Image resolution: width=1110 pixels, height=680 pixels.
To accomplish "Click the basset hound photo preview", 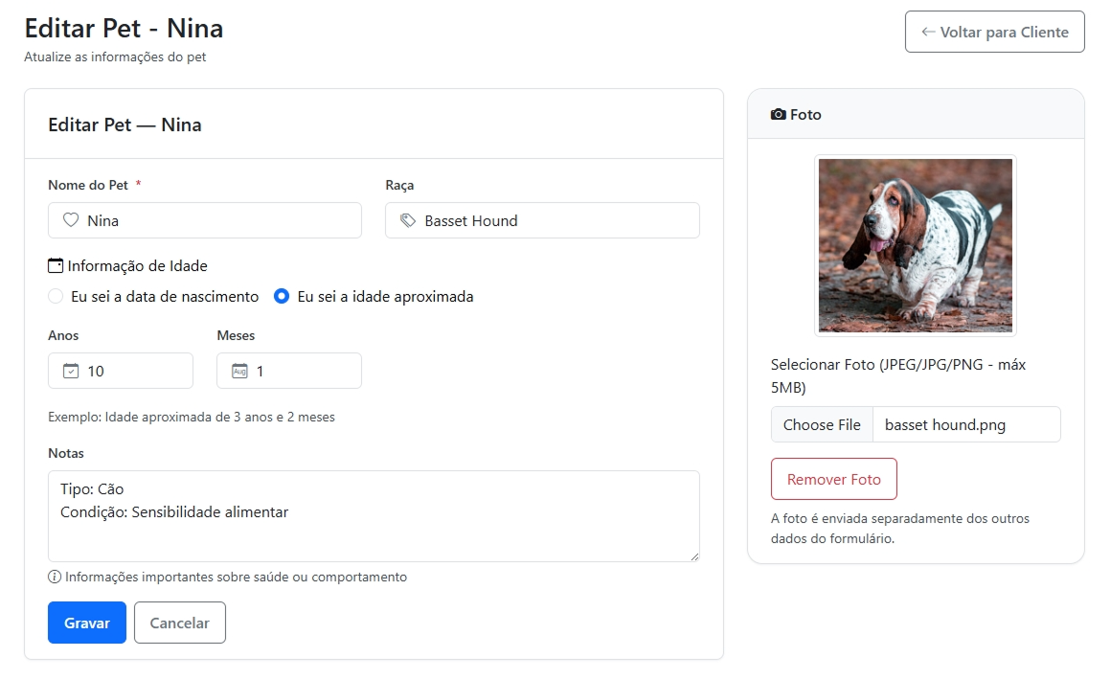I will click(915, 245).
